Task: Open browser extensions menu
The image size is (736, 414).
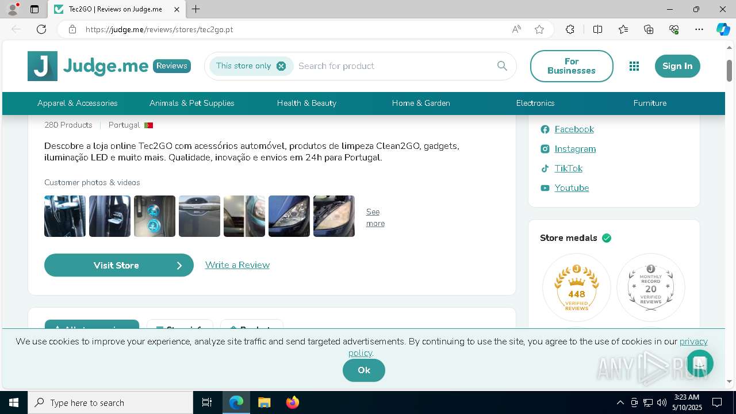Action: coord(570,29)
